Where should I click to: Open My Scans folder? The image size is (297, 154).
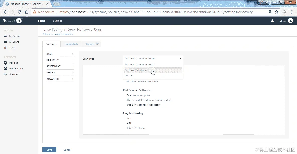[x=14, y=36]
